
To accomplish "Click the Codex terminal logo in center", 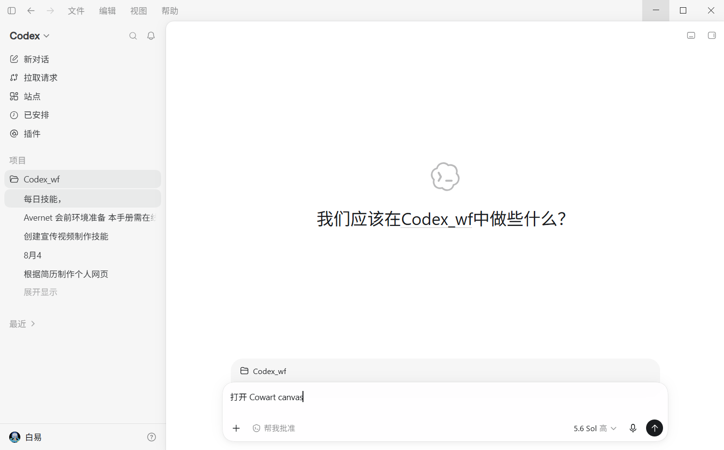I will click(x=445, y=177).
